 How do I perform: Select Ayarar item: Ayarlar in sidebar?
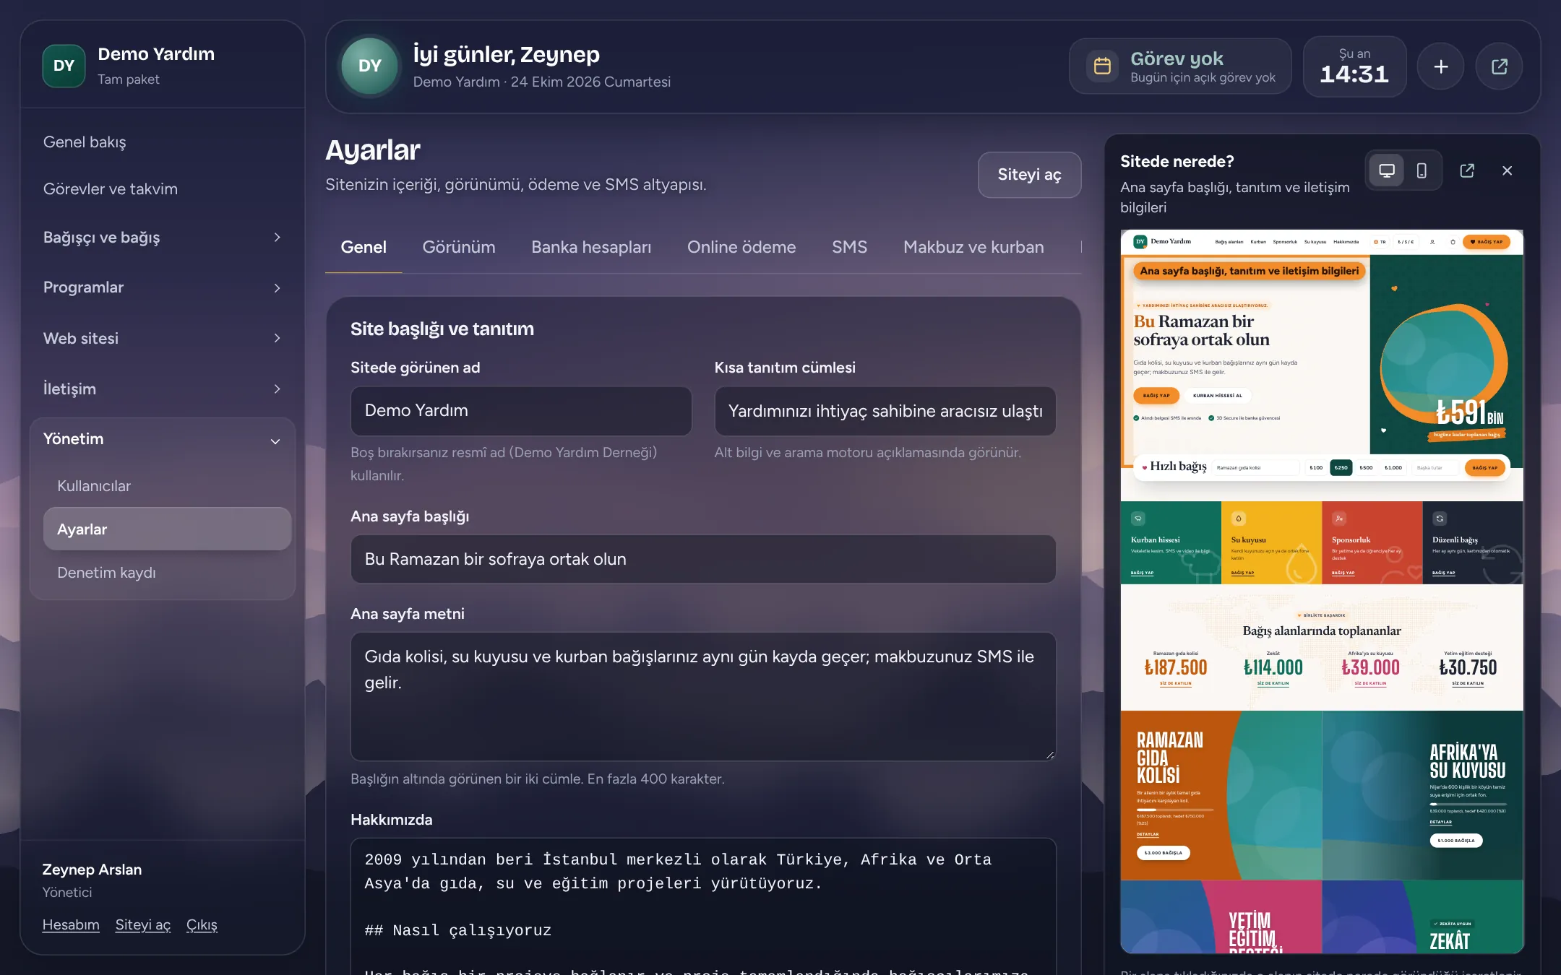[x=167, y=529]
